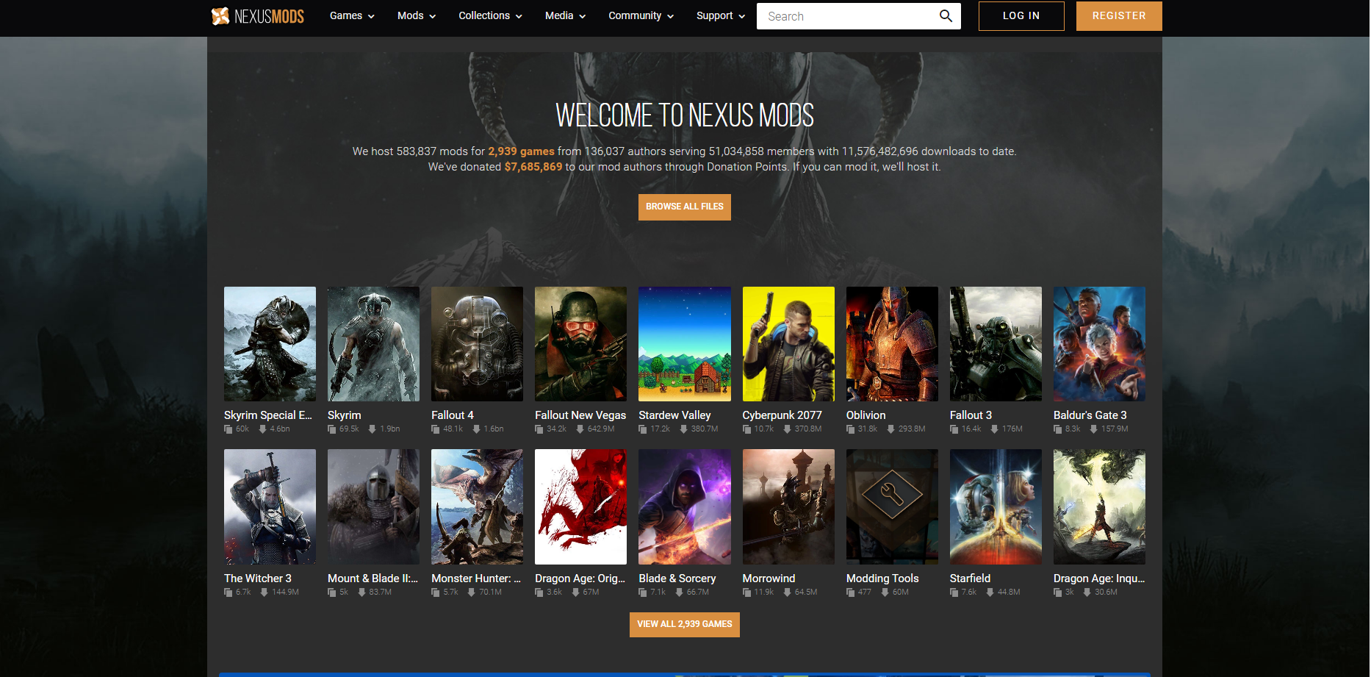
Task: Open the Starfield cover thumbnail
Action: click(996, 507)
